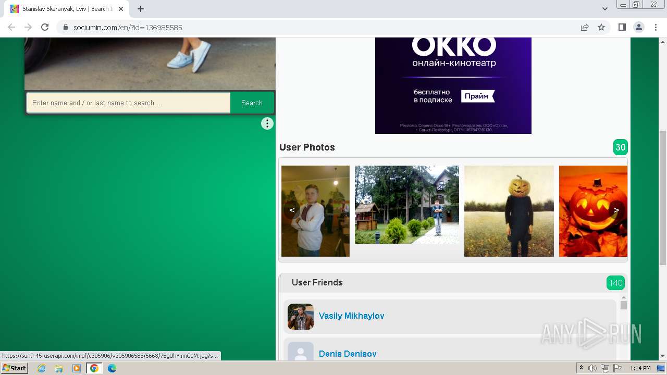Open File Explorer from taskbar
Image resolution: width=667 pixels, height=375 pixels.
(x=59, y=368)
